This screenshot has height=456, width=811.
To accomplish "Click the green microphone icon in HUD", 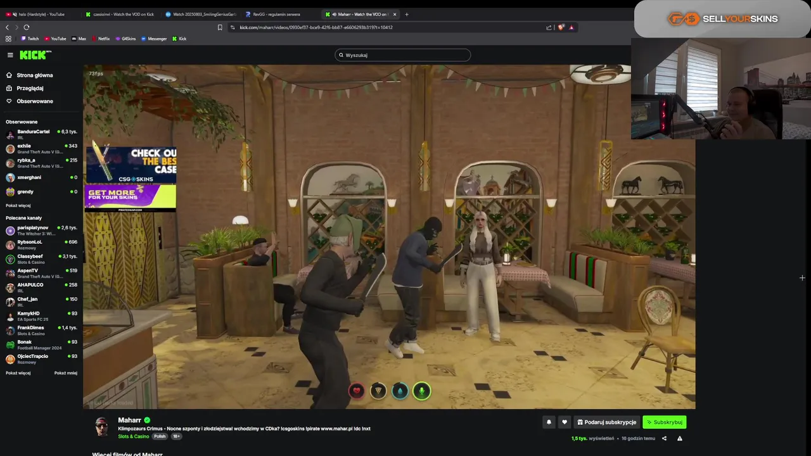I will point(422,391).
